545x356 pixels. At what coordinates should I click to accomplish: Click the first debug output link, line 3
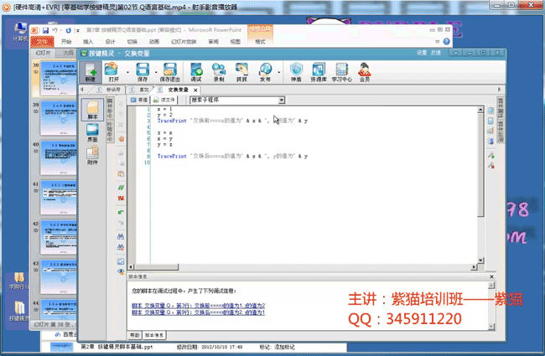click(198, 306)
